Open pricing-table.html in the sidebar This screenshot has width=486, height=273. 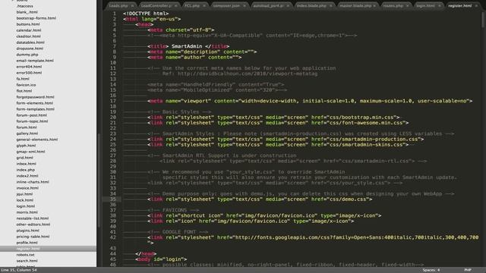pos(33,237)
